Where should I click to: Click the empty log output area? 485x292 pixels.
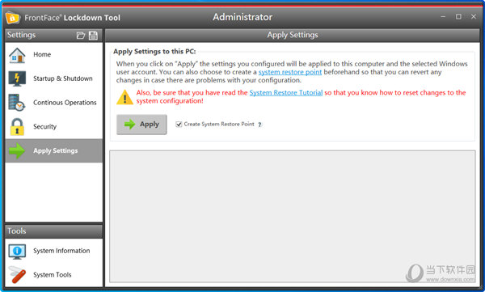coord(293,217)
